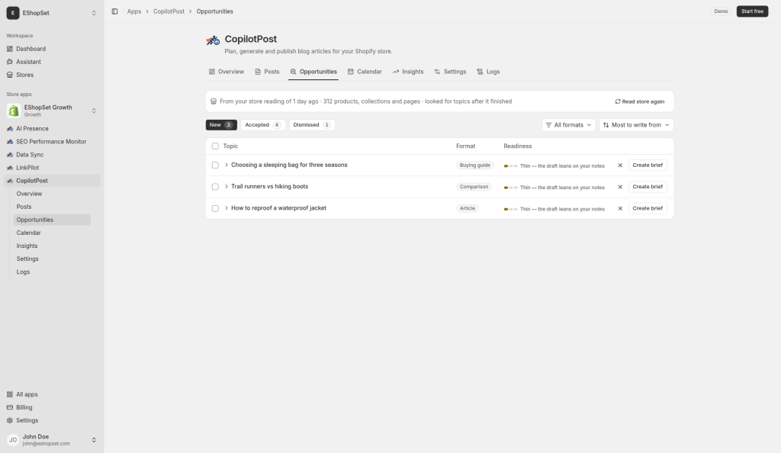781x453 pixels.
Task: Open Billing in the sidebar
Action: pos(52,407)
